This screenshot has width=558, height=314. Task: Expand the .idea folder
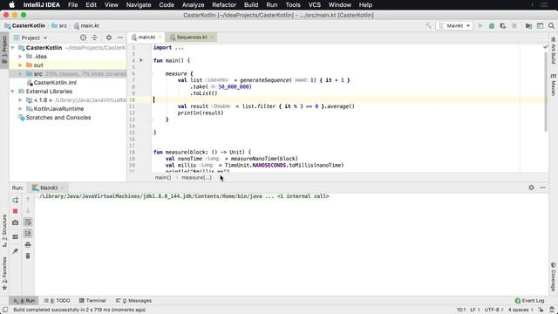tap(20, 56)
